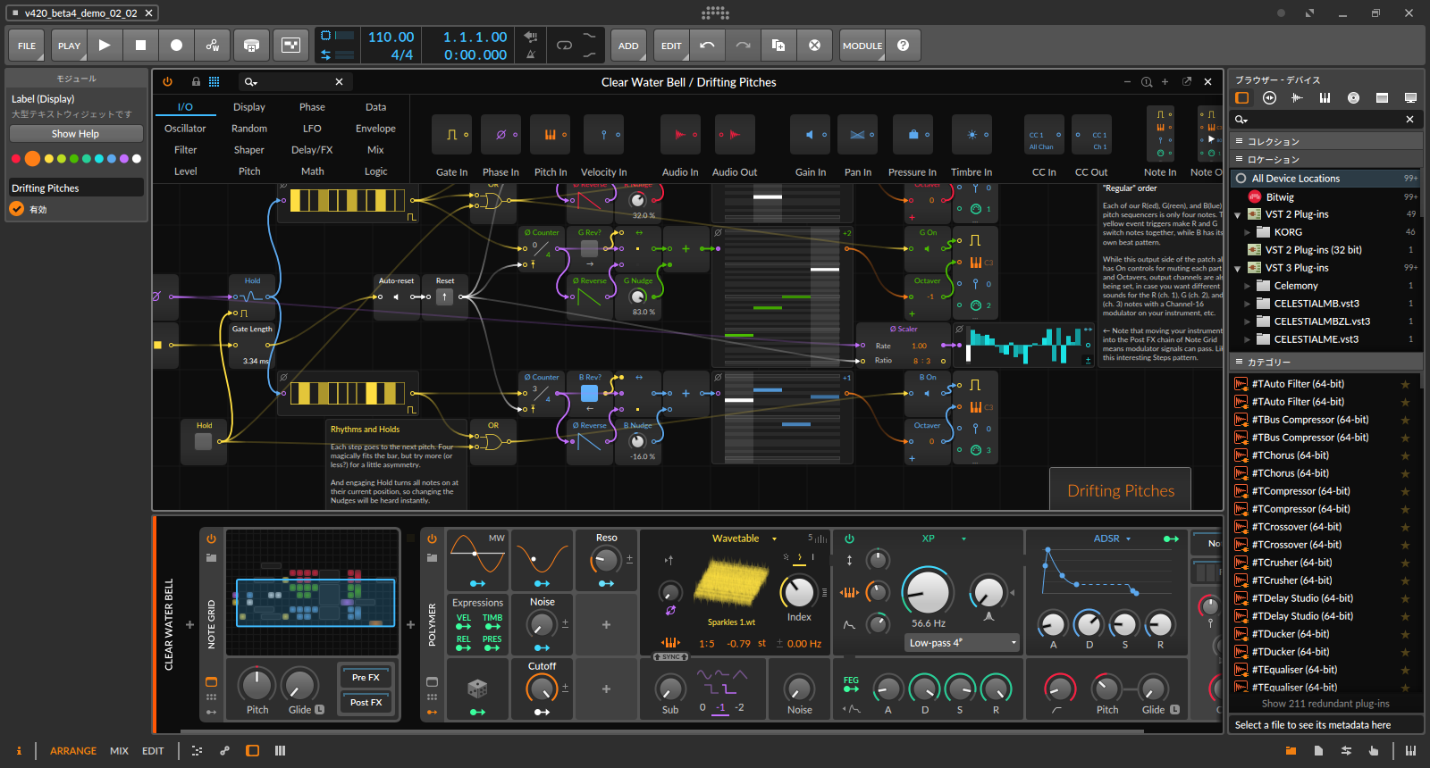Select the Pressure In module icon
This screenshot has width=1430, height=768.
[913, 135]
